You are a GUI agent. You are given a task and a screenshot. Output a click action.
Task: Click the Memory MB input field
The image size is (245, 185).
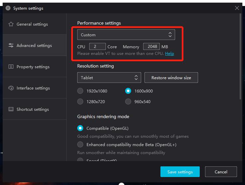[x=151, y=47]
